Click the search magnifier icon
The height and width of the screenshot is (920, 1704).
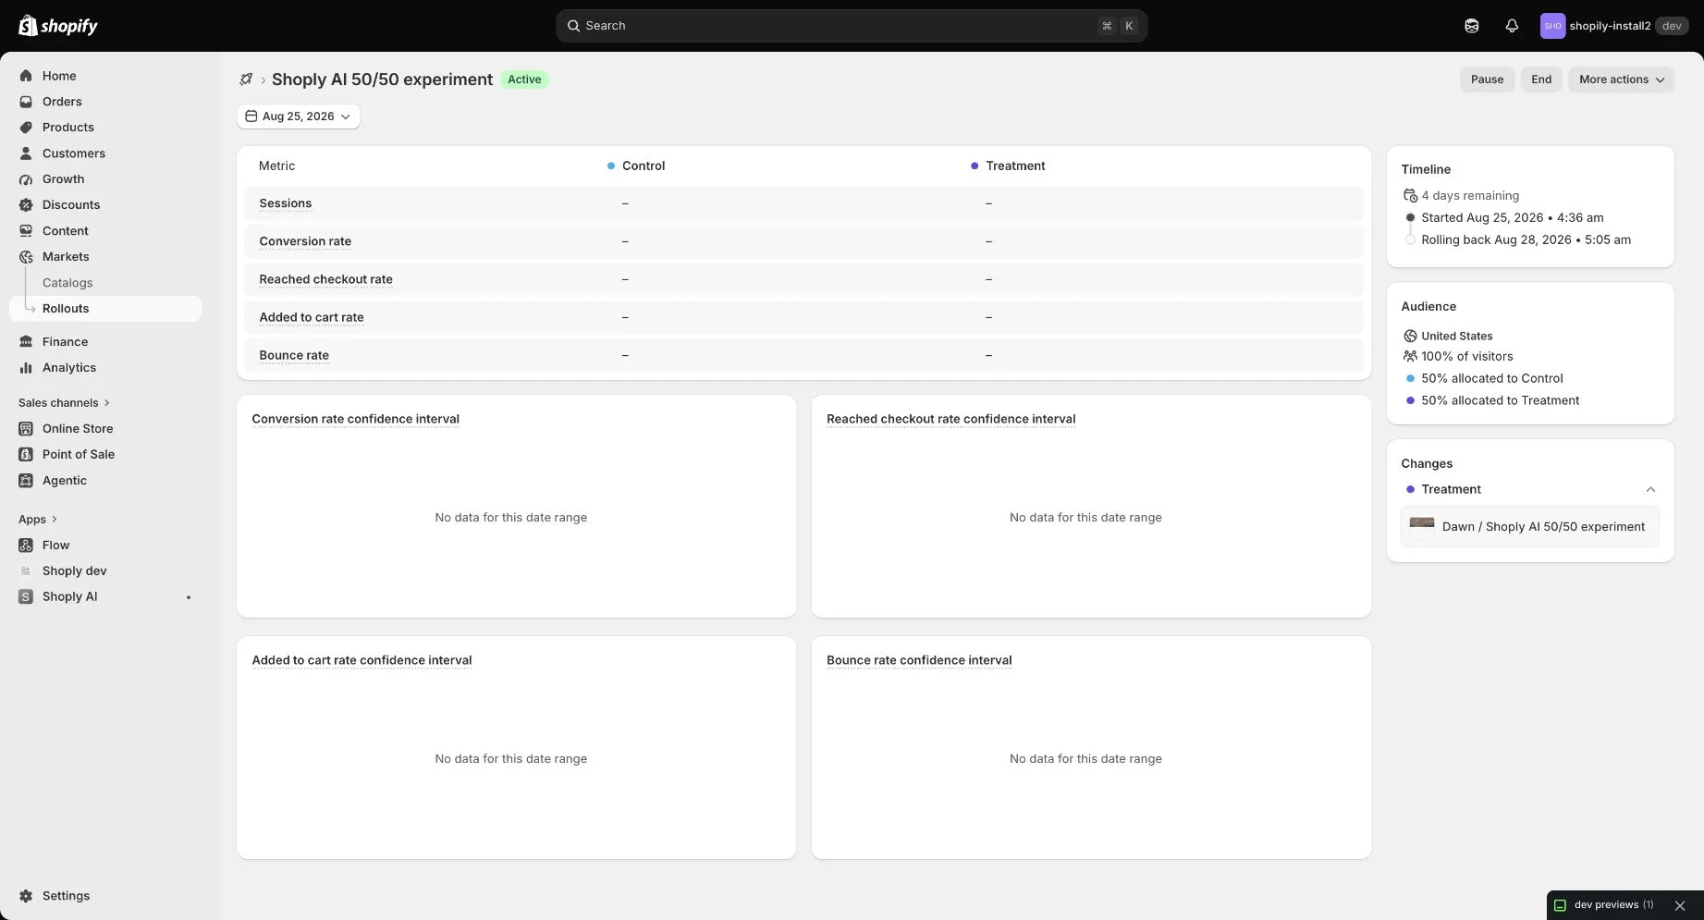tap(573, 26)
